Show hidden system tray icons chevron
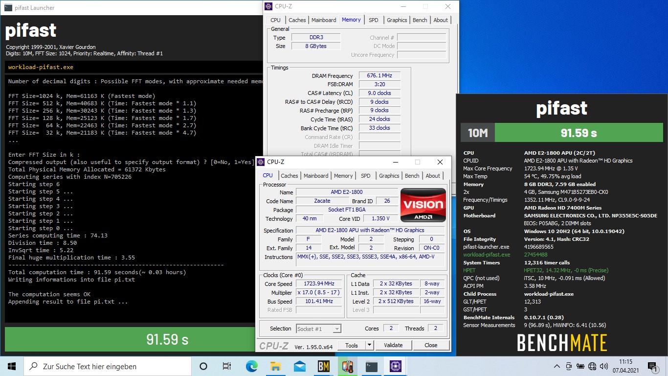668x376 pixels. [557, 366]
